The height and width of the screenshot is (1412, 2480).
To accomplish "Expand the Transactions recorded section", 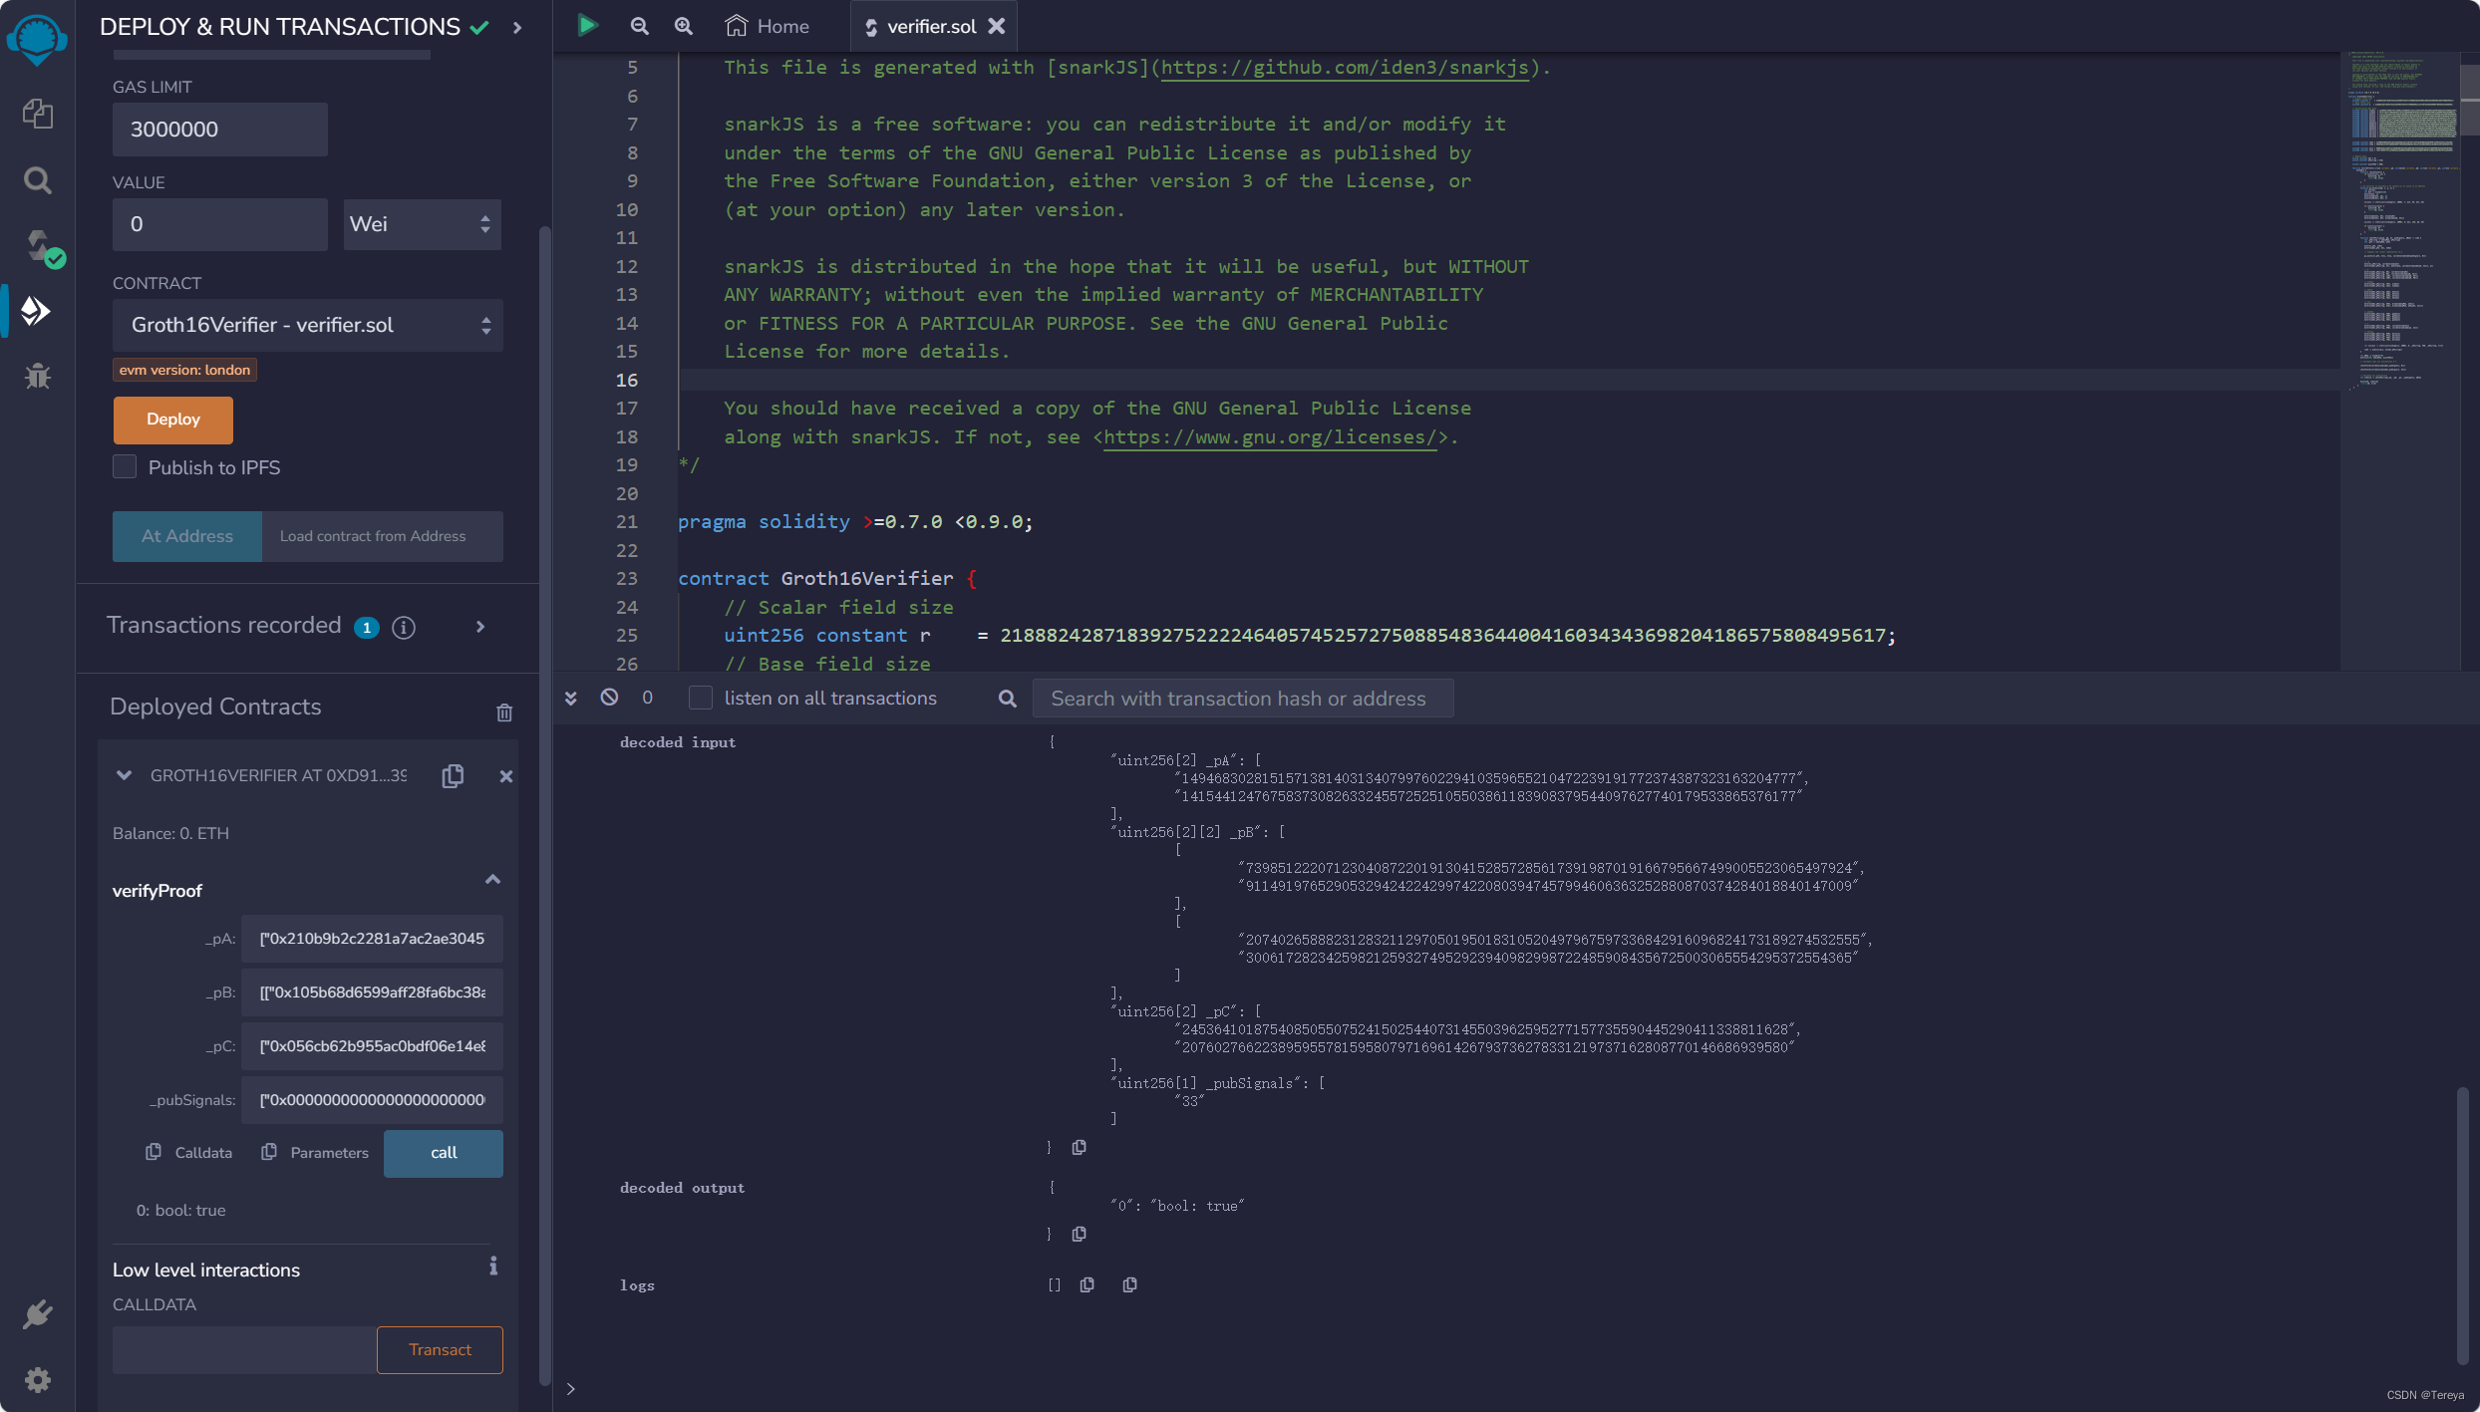I will [480, 625].
